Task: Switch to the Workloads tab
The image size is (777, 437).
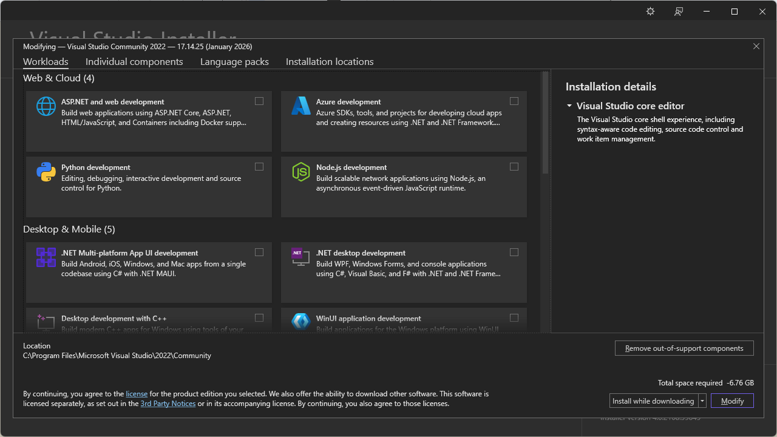Action: 46,62
